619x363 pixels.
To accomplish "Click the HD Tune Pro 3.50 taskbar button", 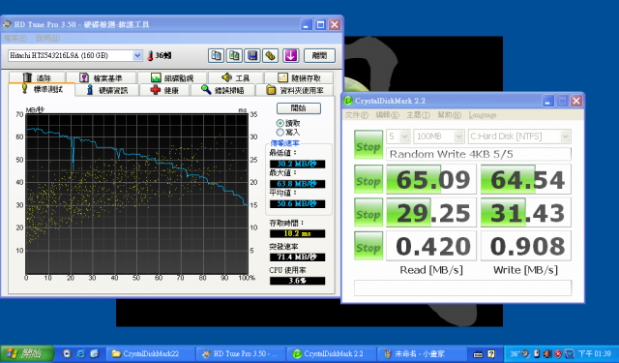I will coord(241,354).
